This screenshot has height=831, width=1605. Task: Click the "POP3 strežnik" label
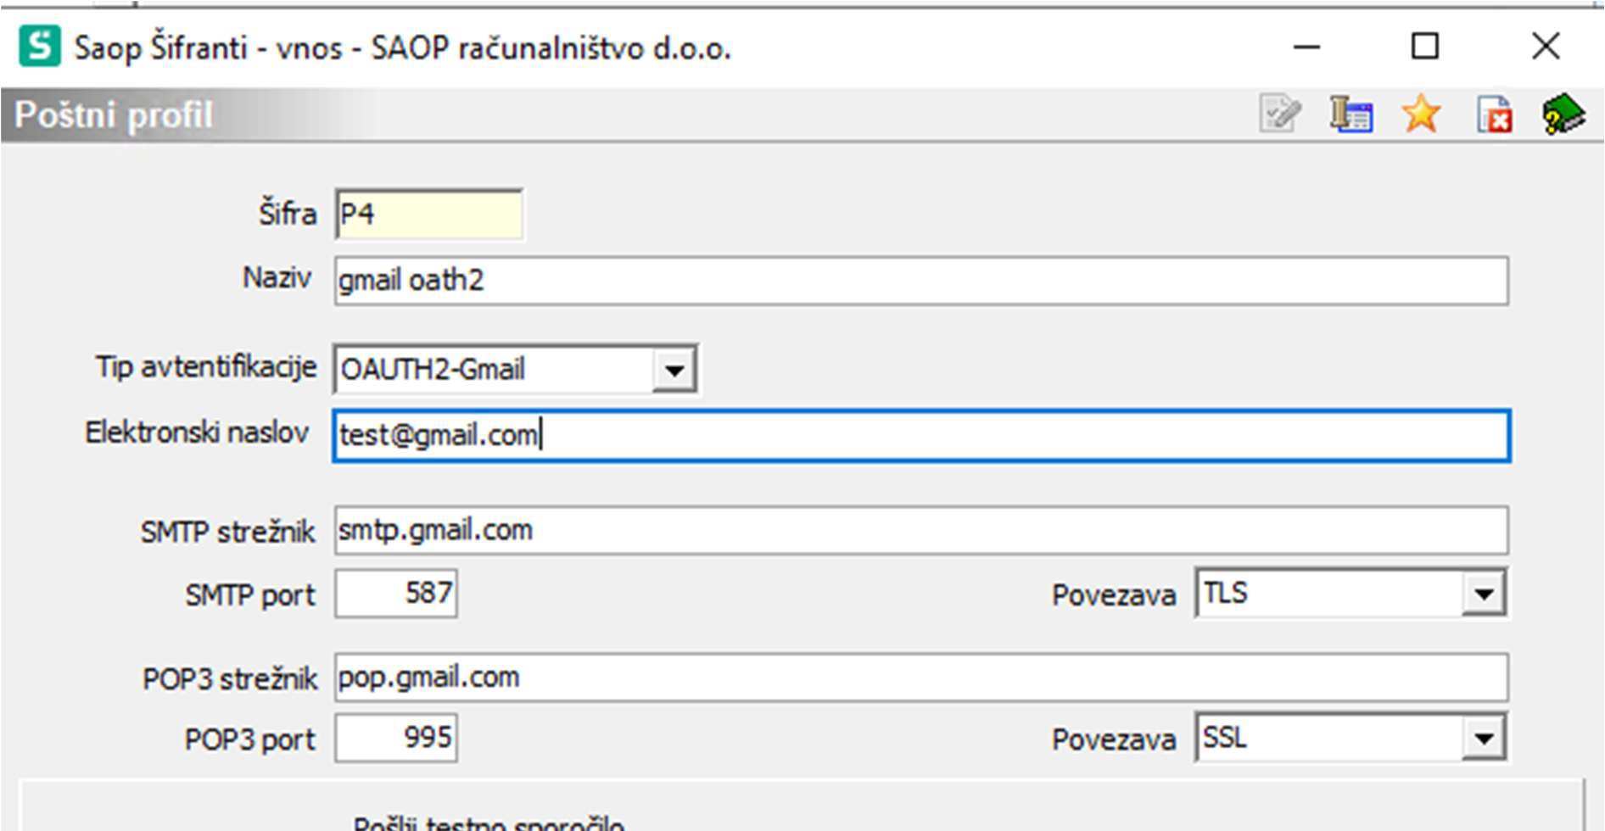coord(230,679)
